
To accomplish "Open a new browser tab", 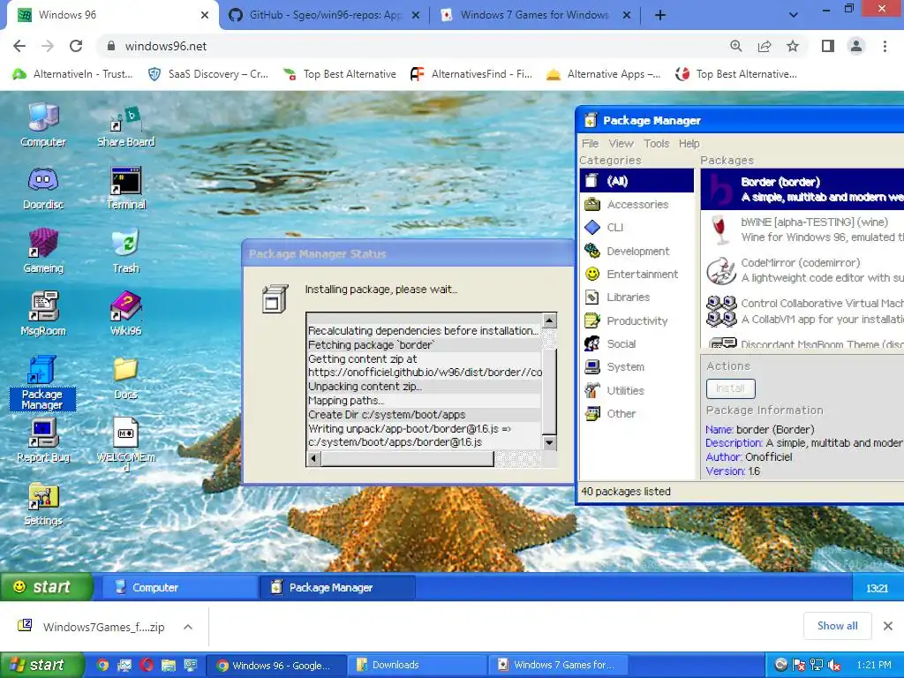I will tap(660, 16).
